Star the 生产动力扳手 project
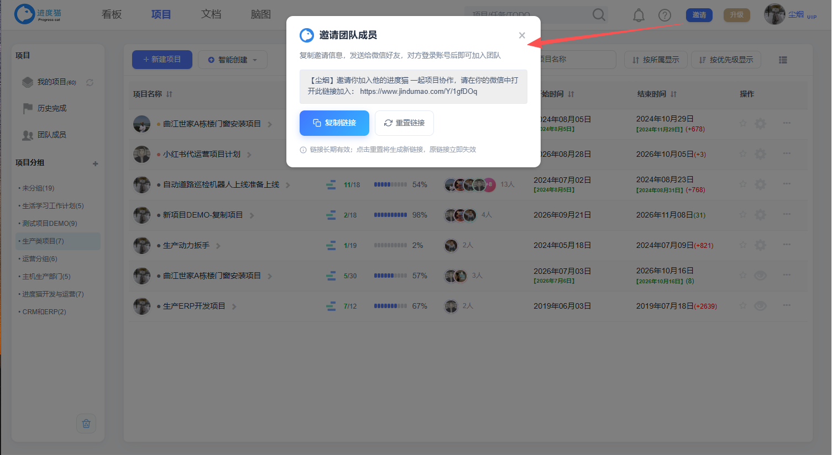The image size is (832, 455). (743, 245)
